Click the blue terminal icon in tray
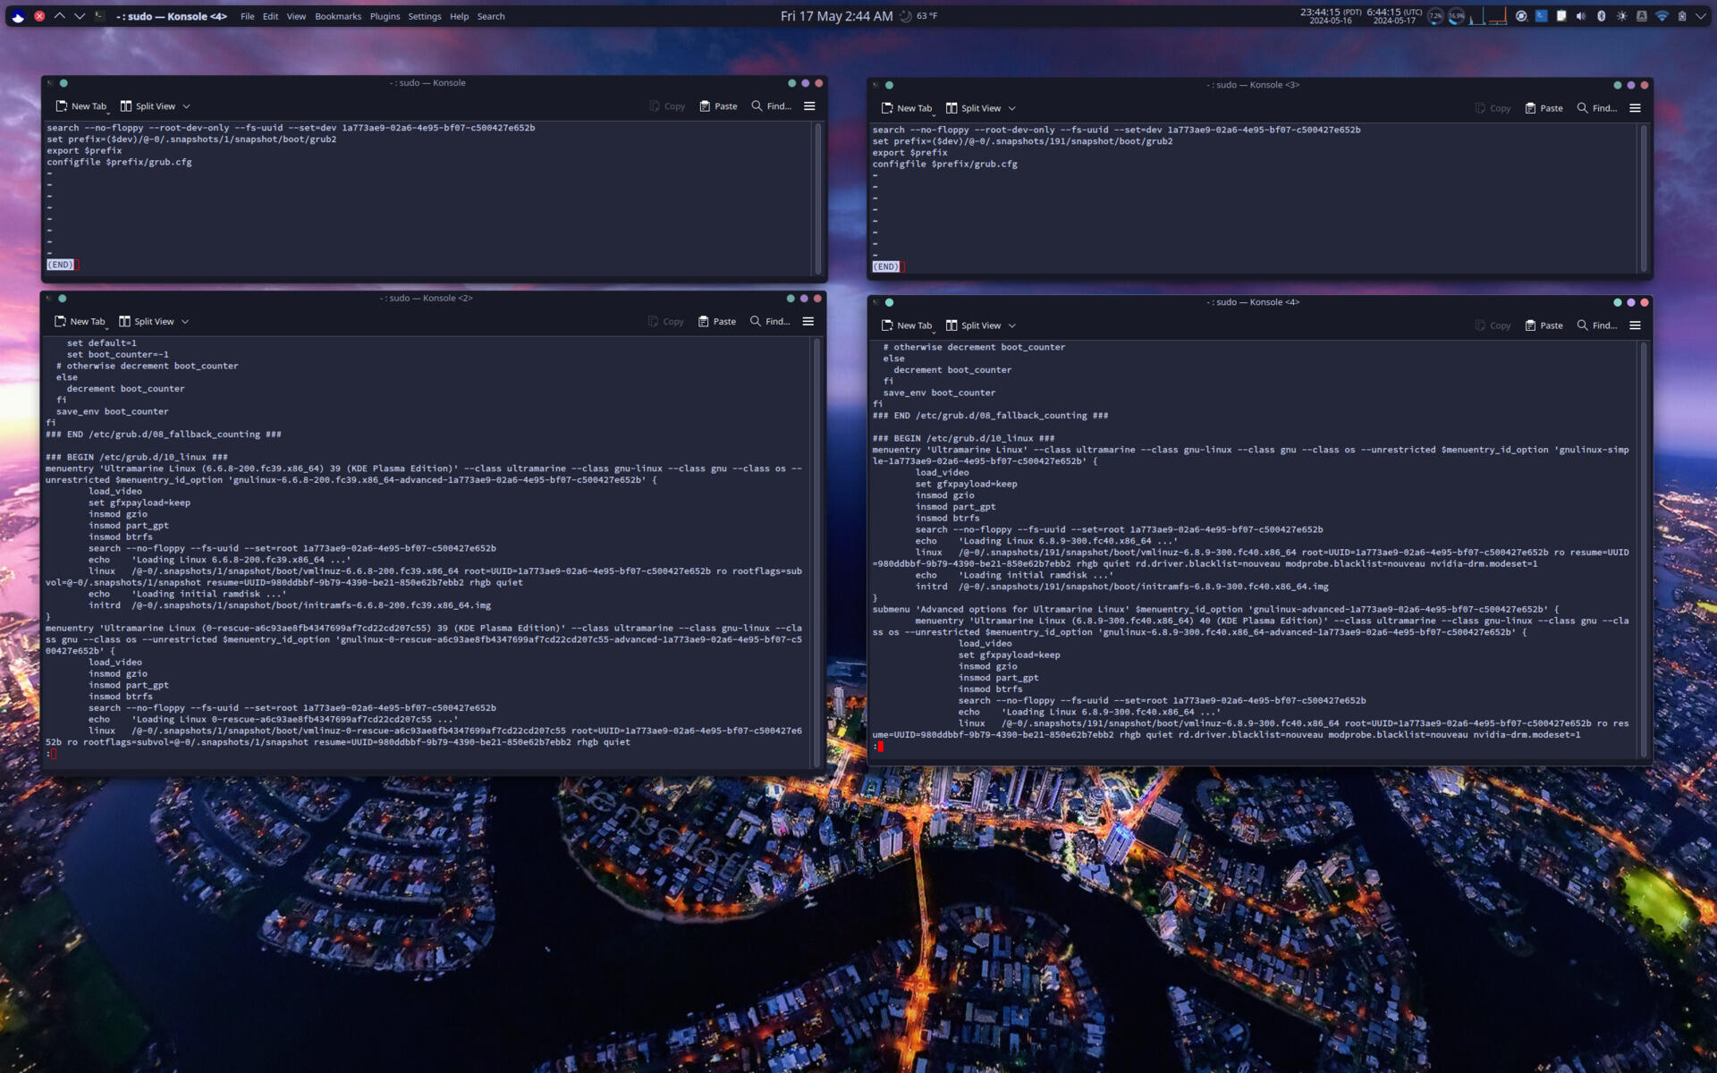 pyautogui.click(x=1541, y=16)
